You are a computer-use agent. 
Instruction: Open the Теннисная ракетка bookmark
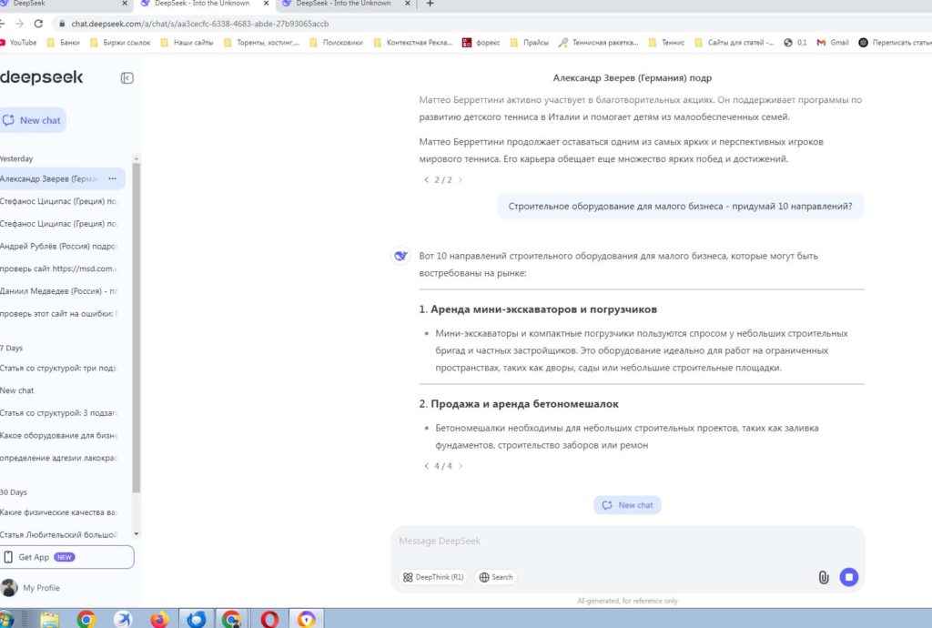coord(599,43)
